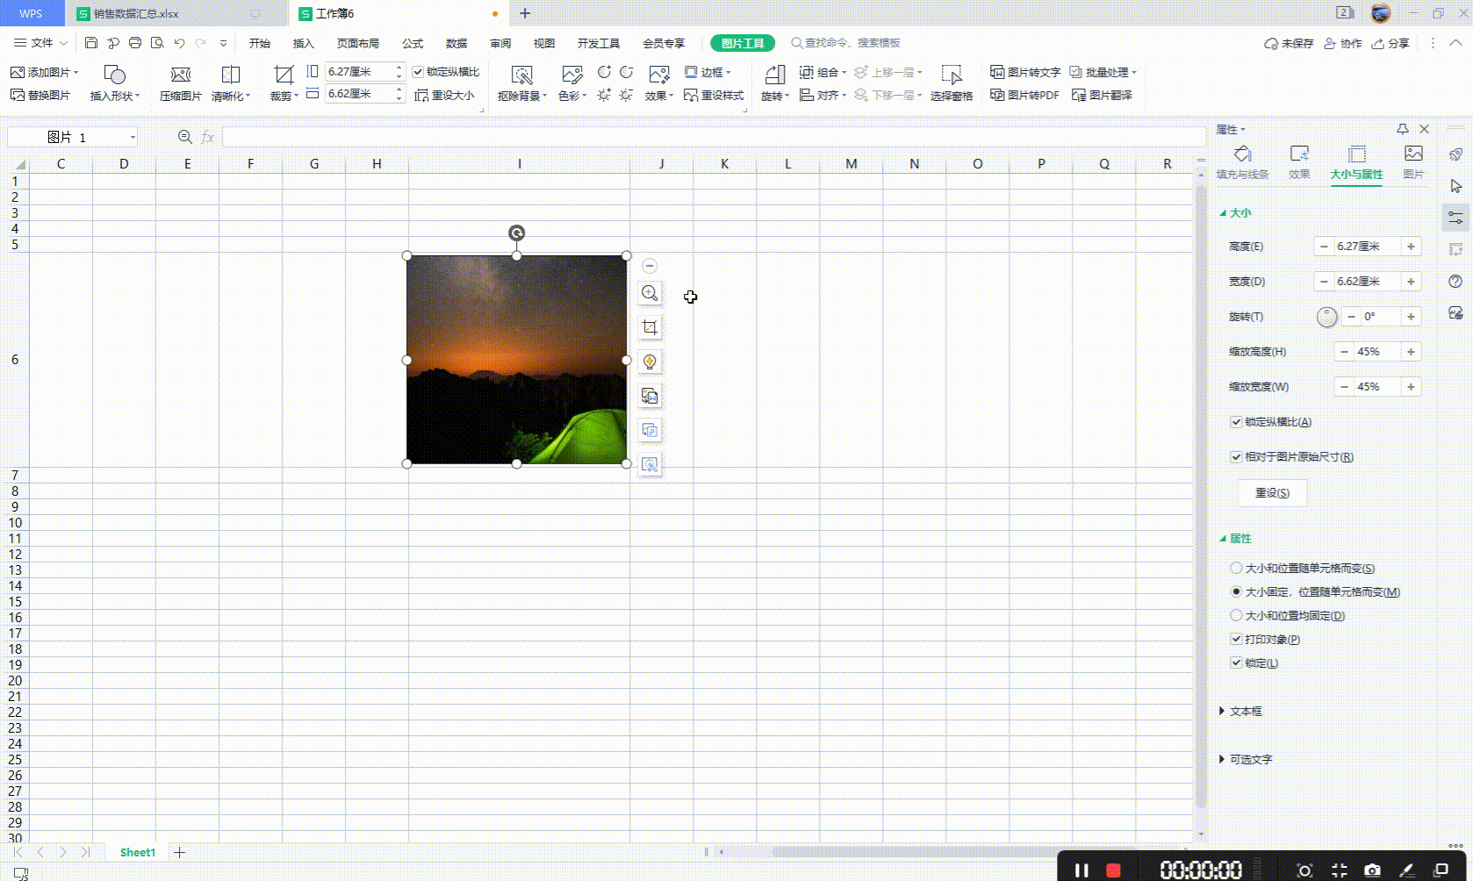Expand the Alt Text (可选文字) section
1473x881 pixels.
1246,760
